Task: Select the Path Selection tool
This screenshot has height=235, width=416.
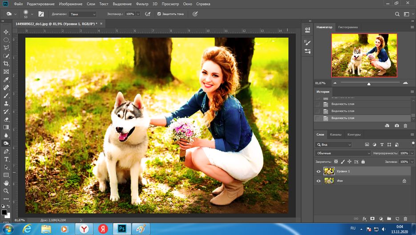Action: click(x=6, y=167)
